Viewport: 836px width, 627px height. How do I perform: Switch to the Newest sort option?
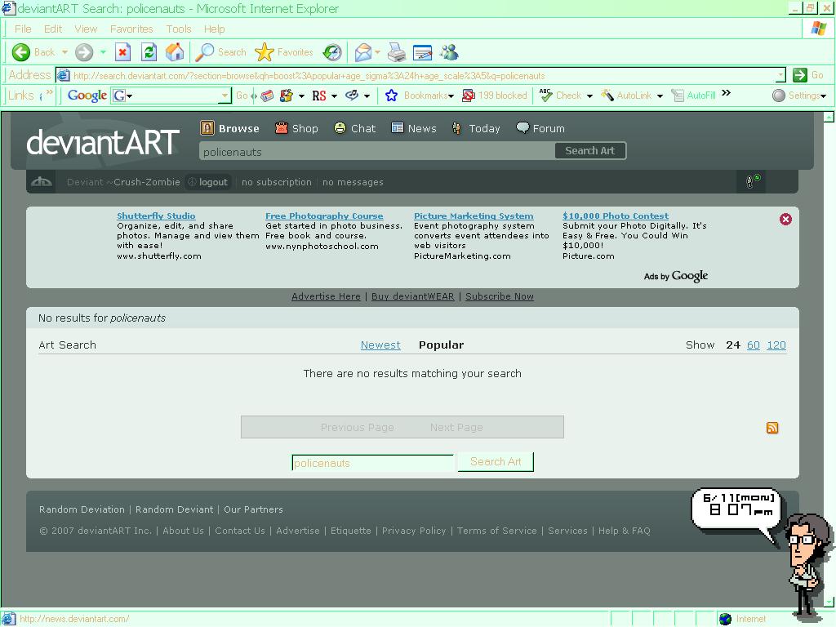pyautogui.click(x=380, y=345)
